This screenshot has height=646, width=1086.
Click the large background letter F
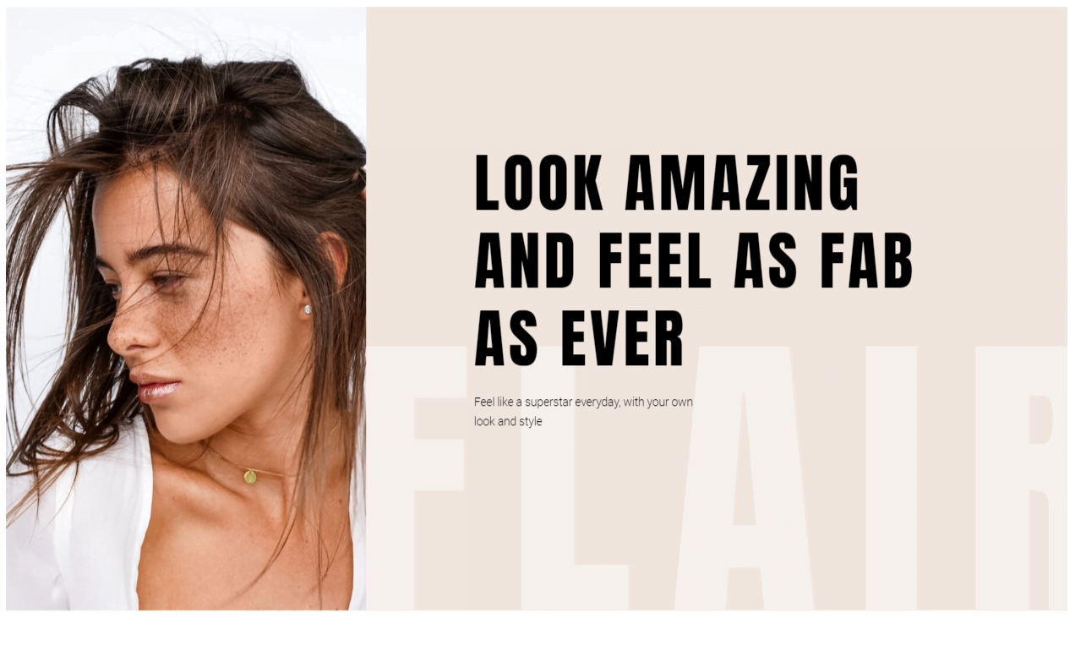pos(428,478)
